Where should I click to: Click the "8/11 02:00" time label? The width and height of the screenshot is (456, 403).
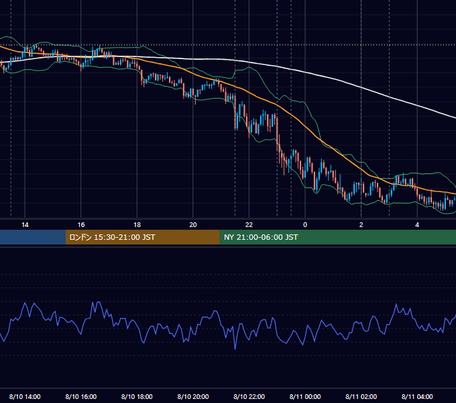coord(361,396)
